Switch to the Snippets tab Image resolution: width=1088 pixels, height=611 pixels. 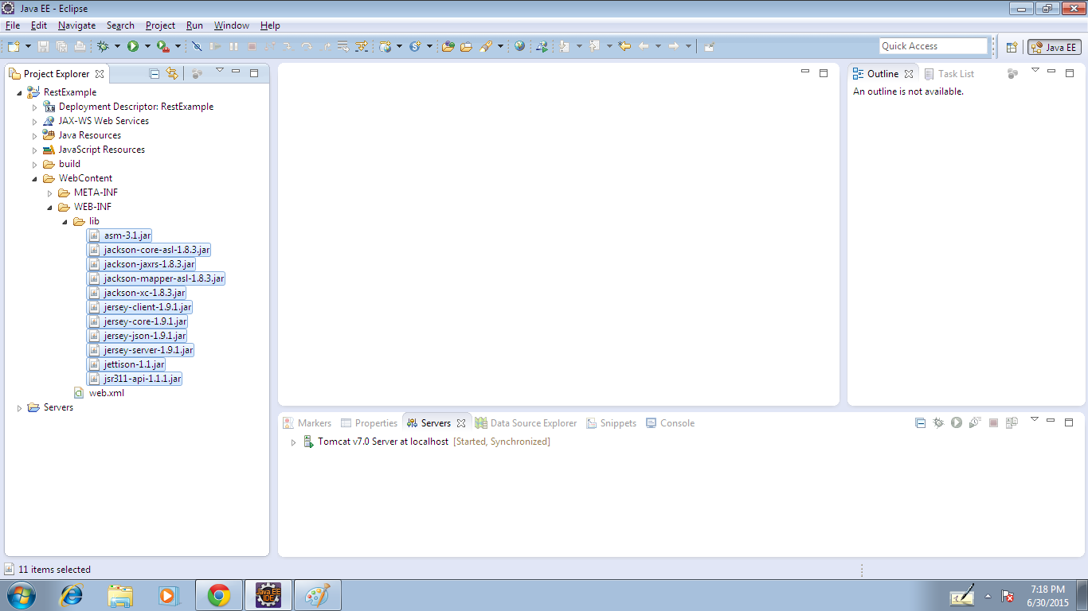click(x=612, y=423)
